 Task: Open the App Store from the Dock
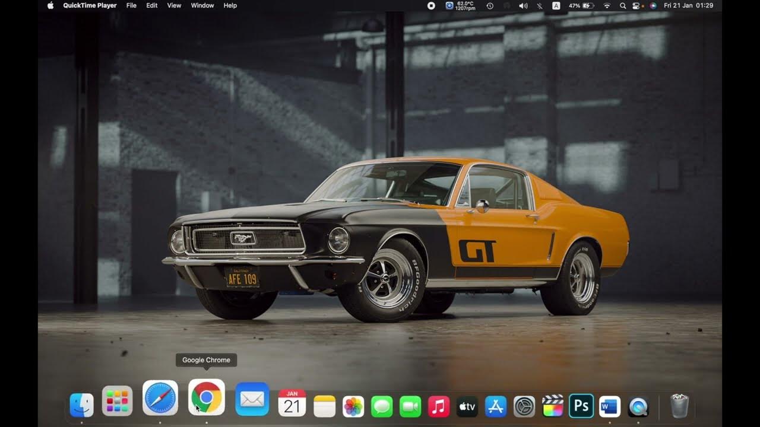[x=496, y=406]
